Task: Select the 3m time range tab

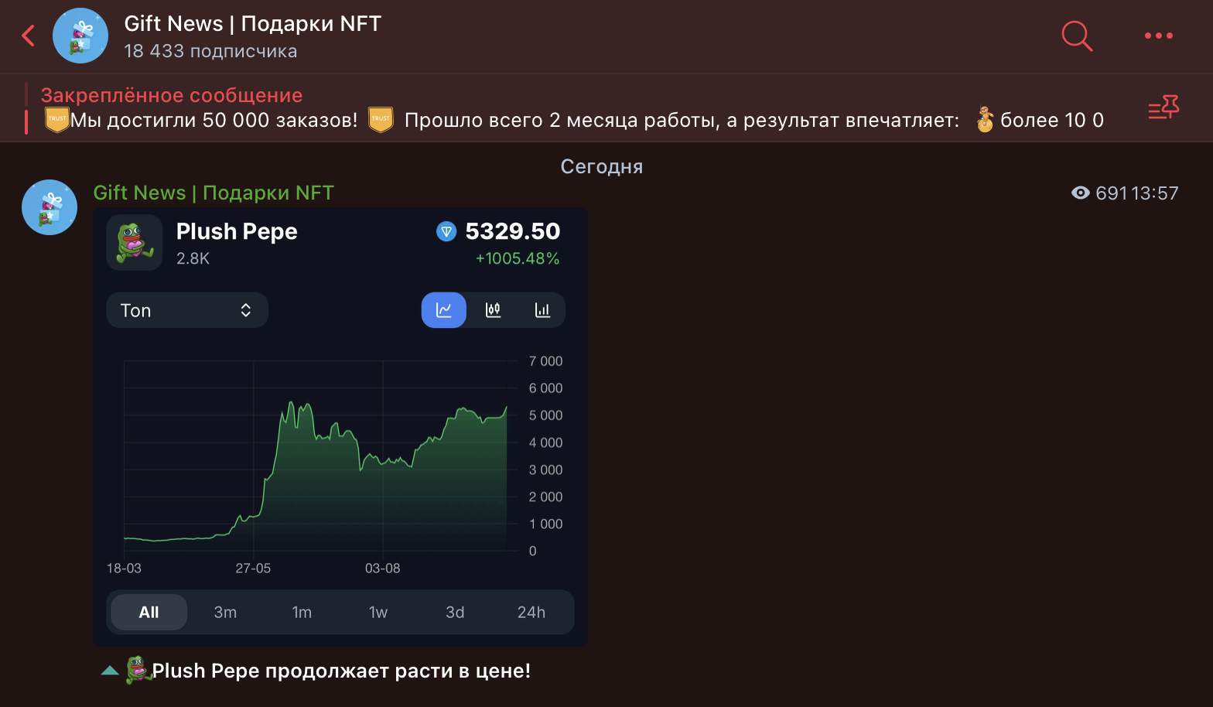Action: pos(225,613)
